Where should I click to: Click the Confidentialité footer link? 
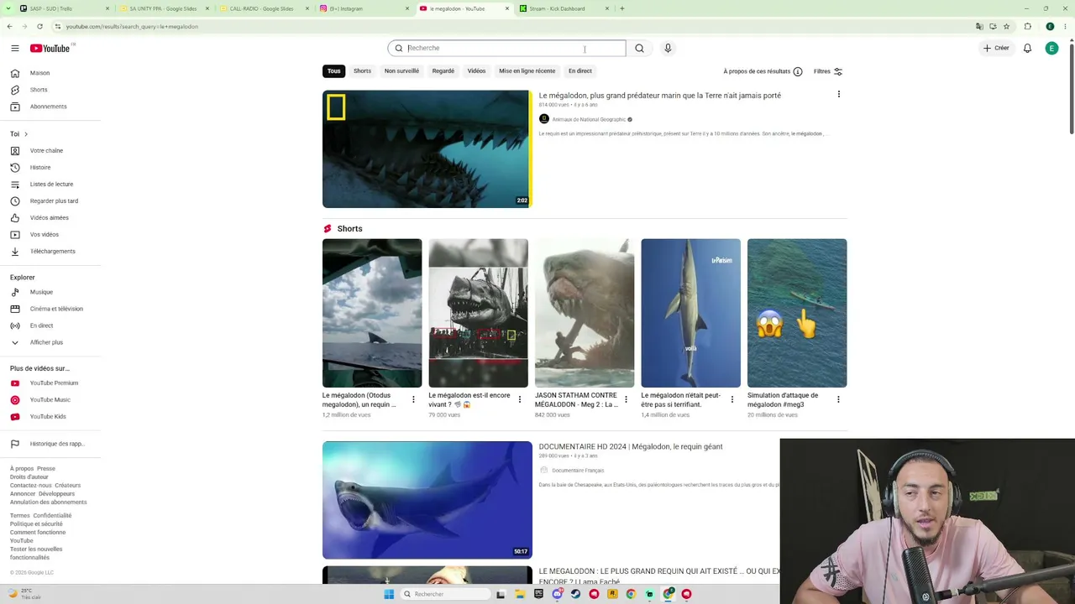(52, 516)
